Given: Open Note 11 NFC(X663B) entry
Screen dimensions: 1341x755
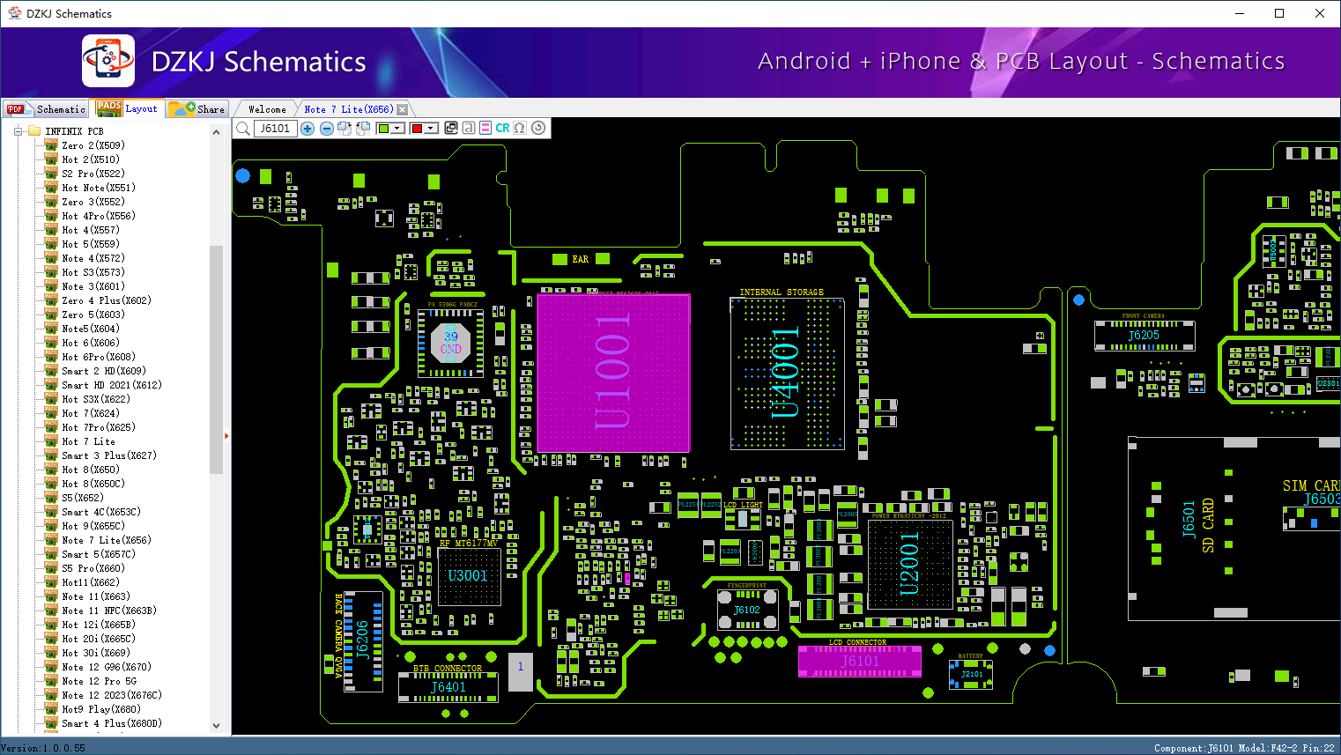Looking at the screenshot, I should 109,611.
